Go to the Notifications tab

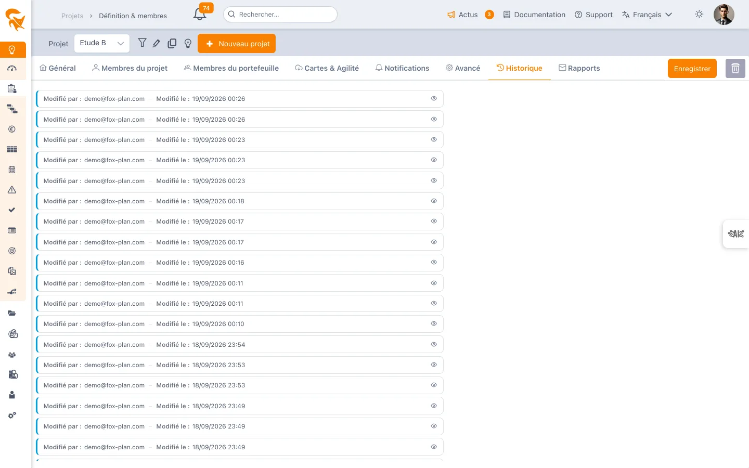pyautogui.click(x=403, y=68)
